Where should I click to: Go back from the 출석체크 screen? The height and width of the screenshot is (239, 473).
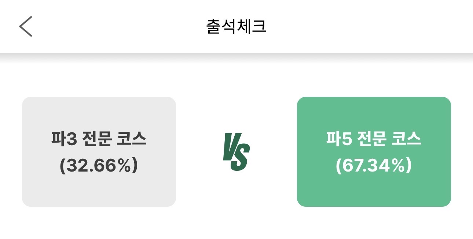26,26
